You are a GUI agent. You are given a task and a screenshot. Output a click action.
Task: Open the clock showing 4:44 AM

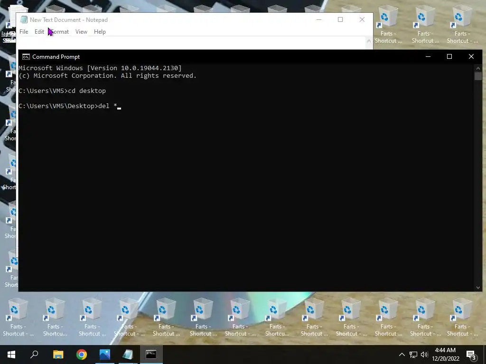click(x=446, y=355)
